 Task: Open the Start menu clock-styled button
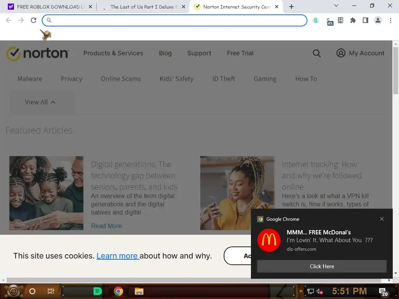(x=14, y=291)
